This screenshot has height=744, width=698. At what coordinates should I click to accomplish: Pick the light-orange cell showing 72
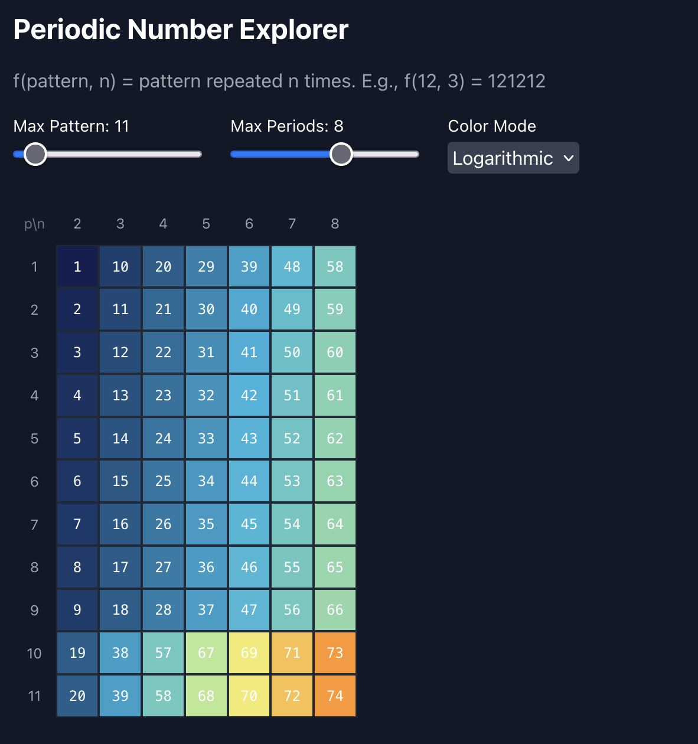point(292,696)
